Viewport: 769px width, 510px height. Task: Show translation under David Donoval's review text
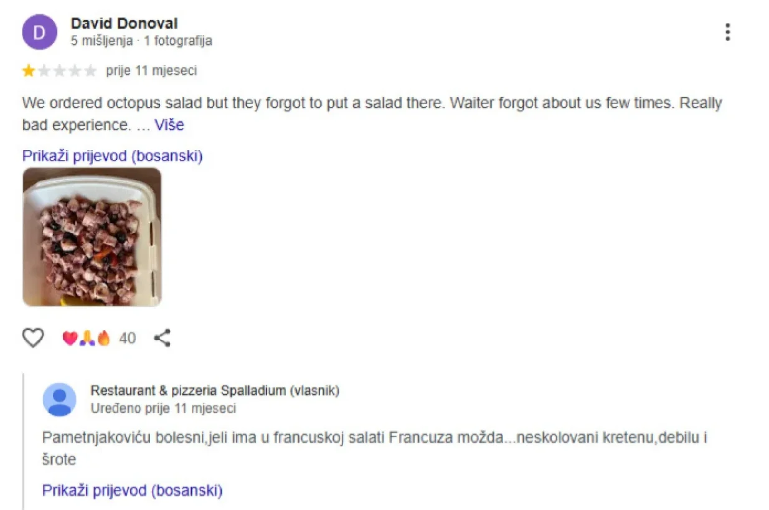pyautogui.click(x=113, y=156)
